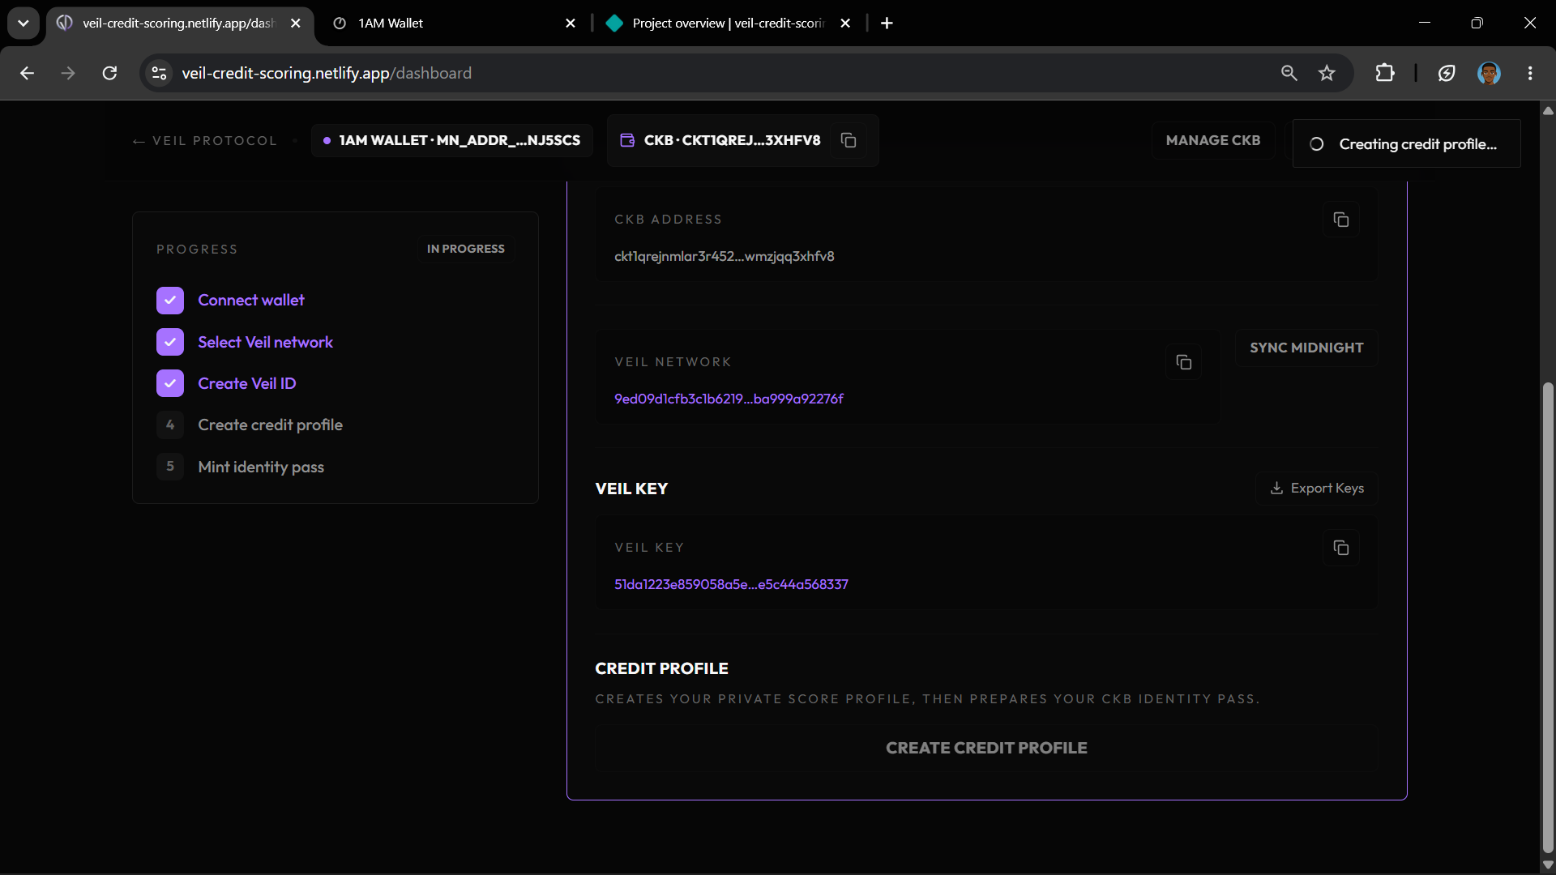Open the zoom magnifier control in the address bar
Screen dimensions: 1556x875
point(1289,73)
